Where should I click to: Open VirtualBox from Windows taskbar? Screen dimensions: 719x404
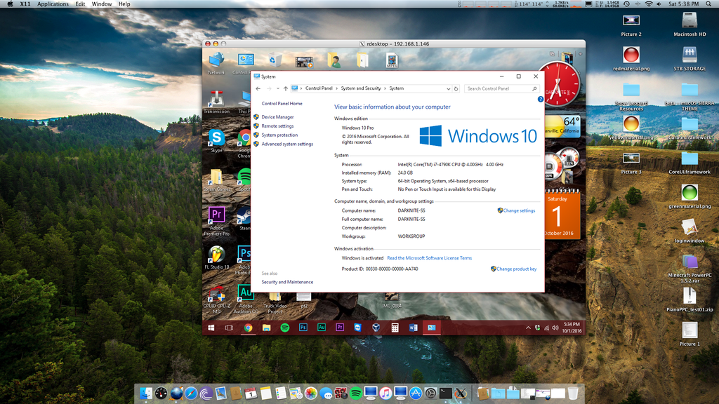coord(376,328)
